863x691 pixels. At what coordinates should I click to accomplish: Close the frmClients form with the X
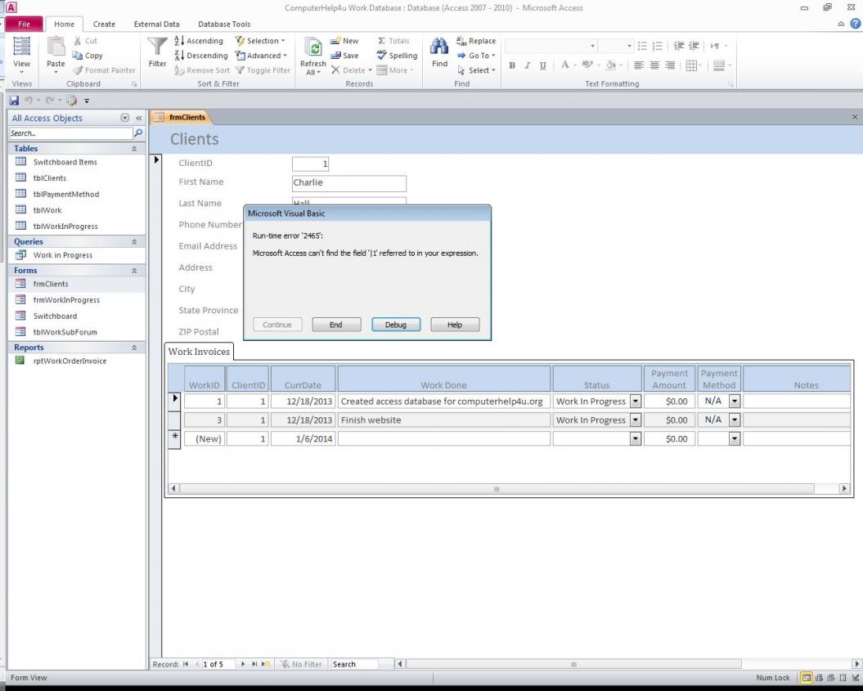pyautogui.click(x=854, y=117)
